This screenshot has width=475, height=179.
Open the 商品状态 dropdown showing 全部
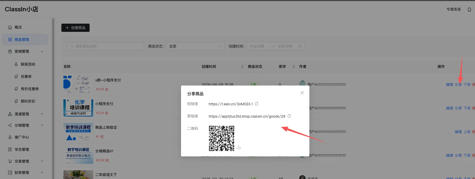pos(195,46)
